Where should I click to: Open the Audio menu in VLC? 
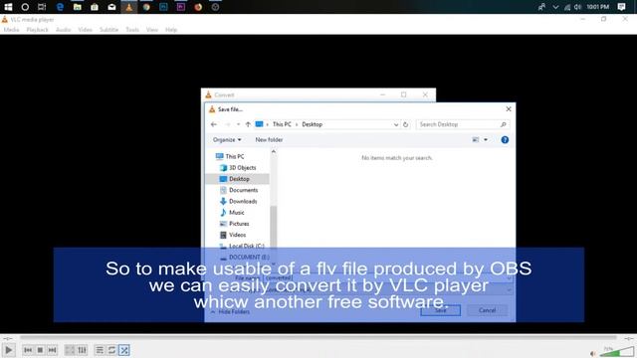64,30
